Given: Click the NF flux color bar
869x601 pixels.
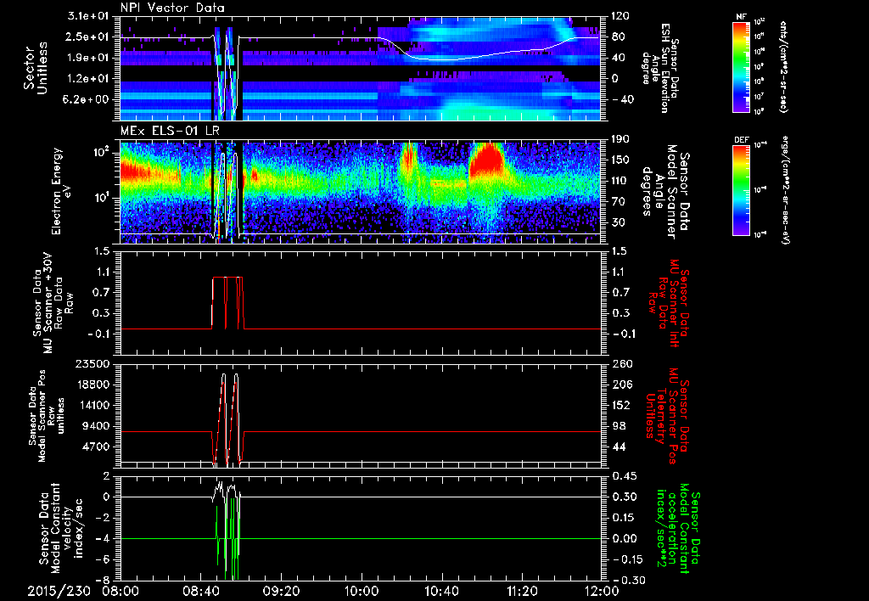Looking at the screenshot, I should click(742, 66).
